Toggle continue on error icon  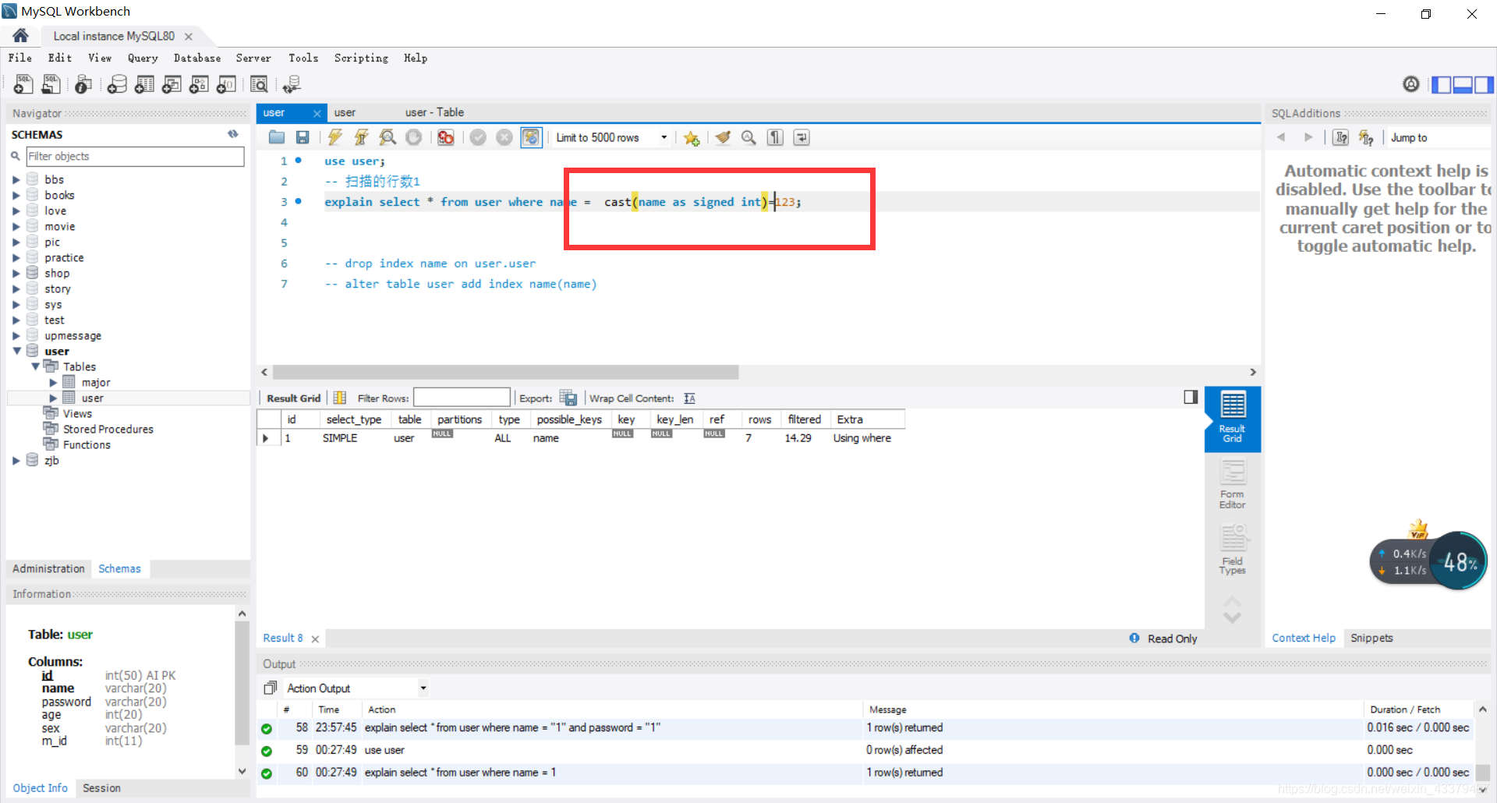446,137
